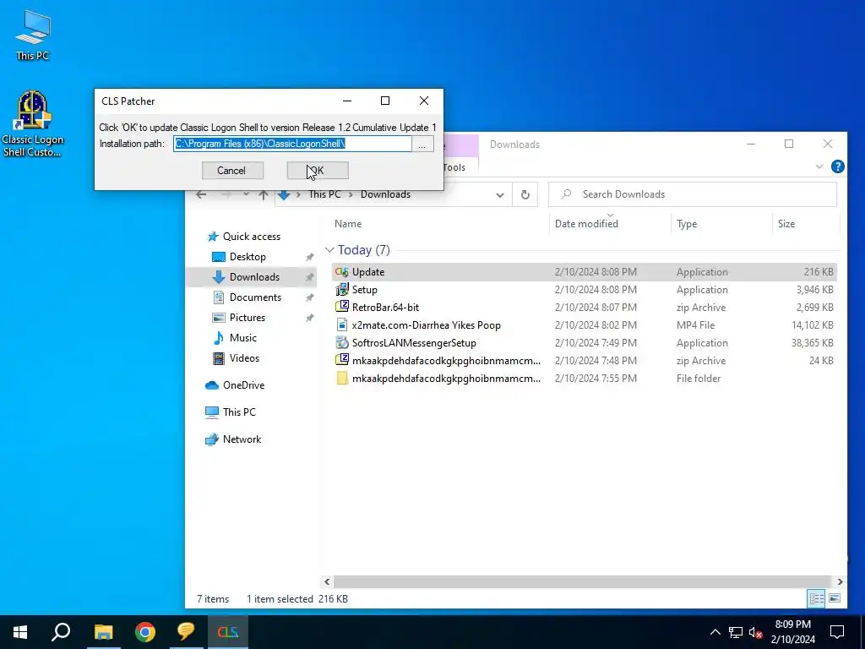The height and width of the screenshot is (649, 865).
Task: Open recent locations dropdown in Explorer
Action: click(x=246, y=195)
